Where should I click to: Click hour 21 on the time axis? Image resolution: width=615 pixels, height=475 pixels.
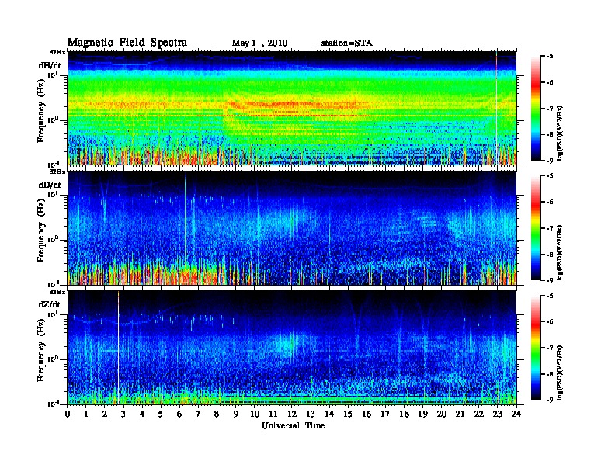[x=460, y=414]
